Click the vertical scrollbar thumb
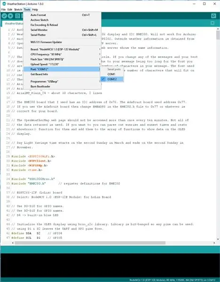Image resolution: width=220 pixels, height=282 pixels. click(x=218, y=35)
